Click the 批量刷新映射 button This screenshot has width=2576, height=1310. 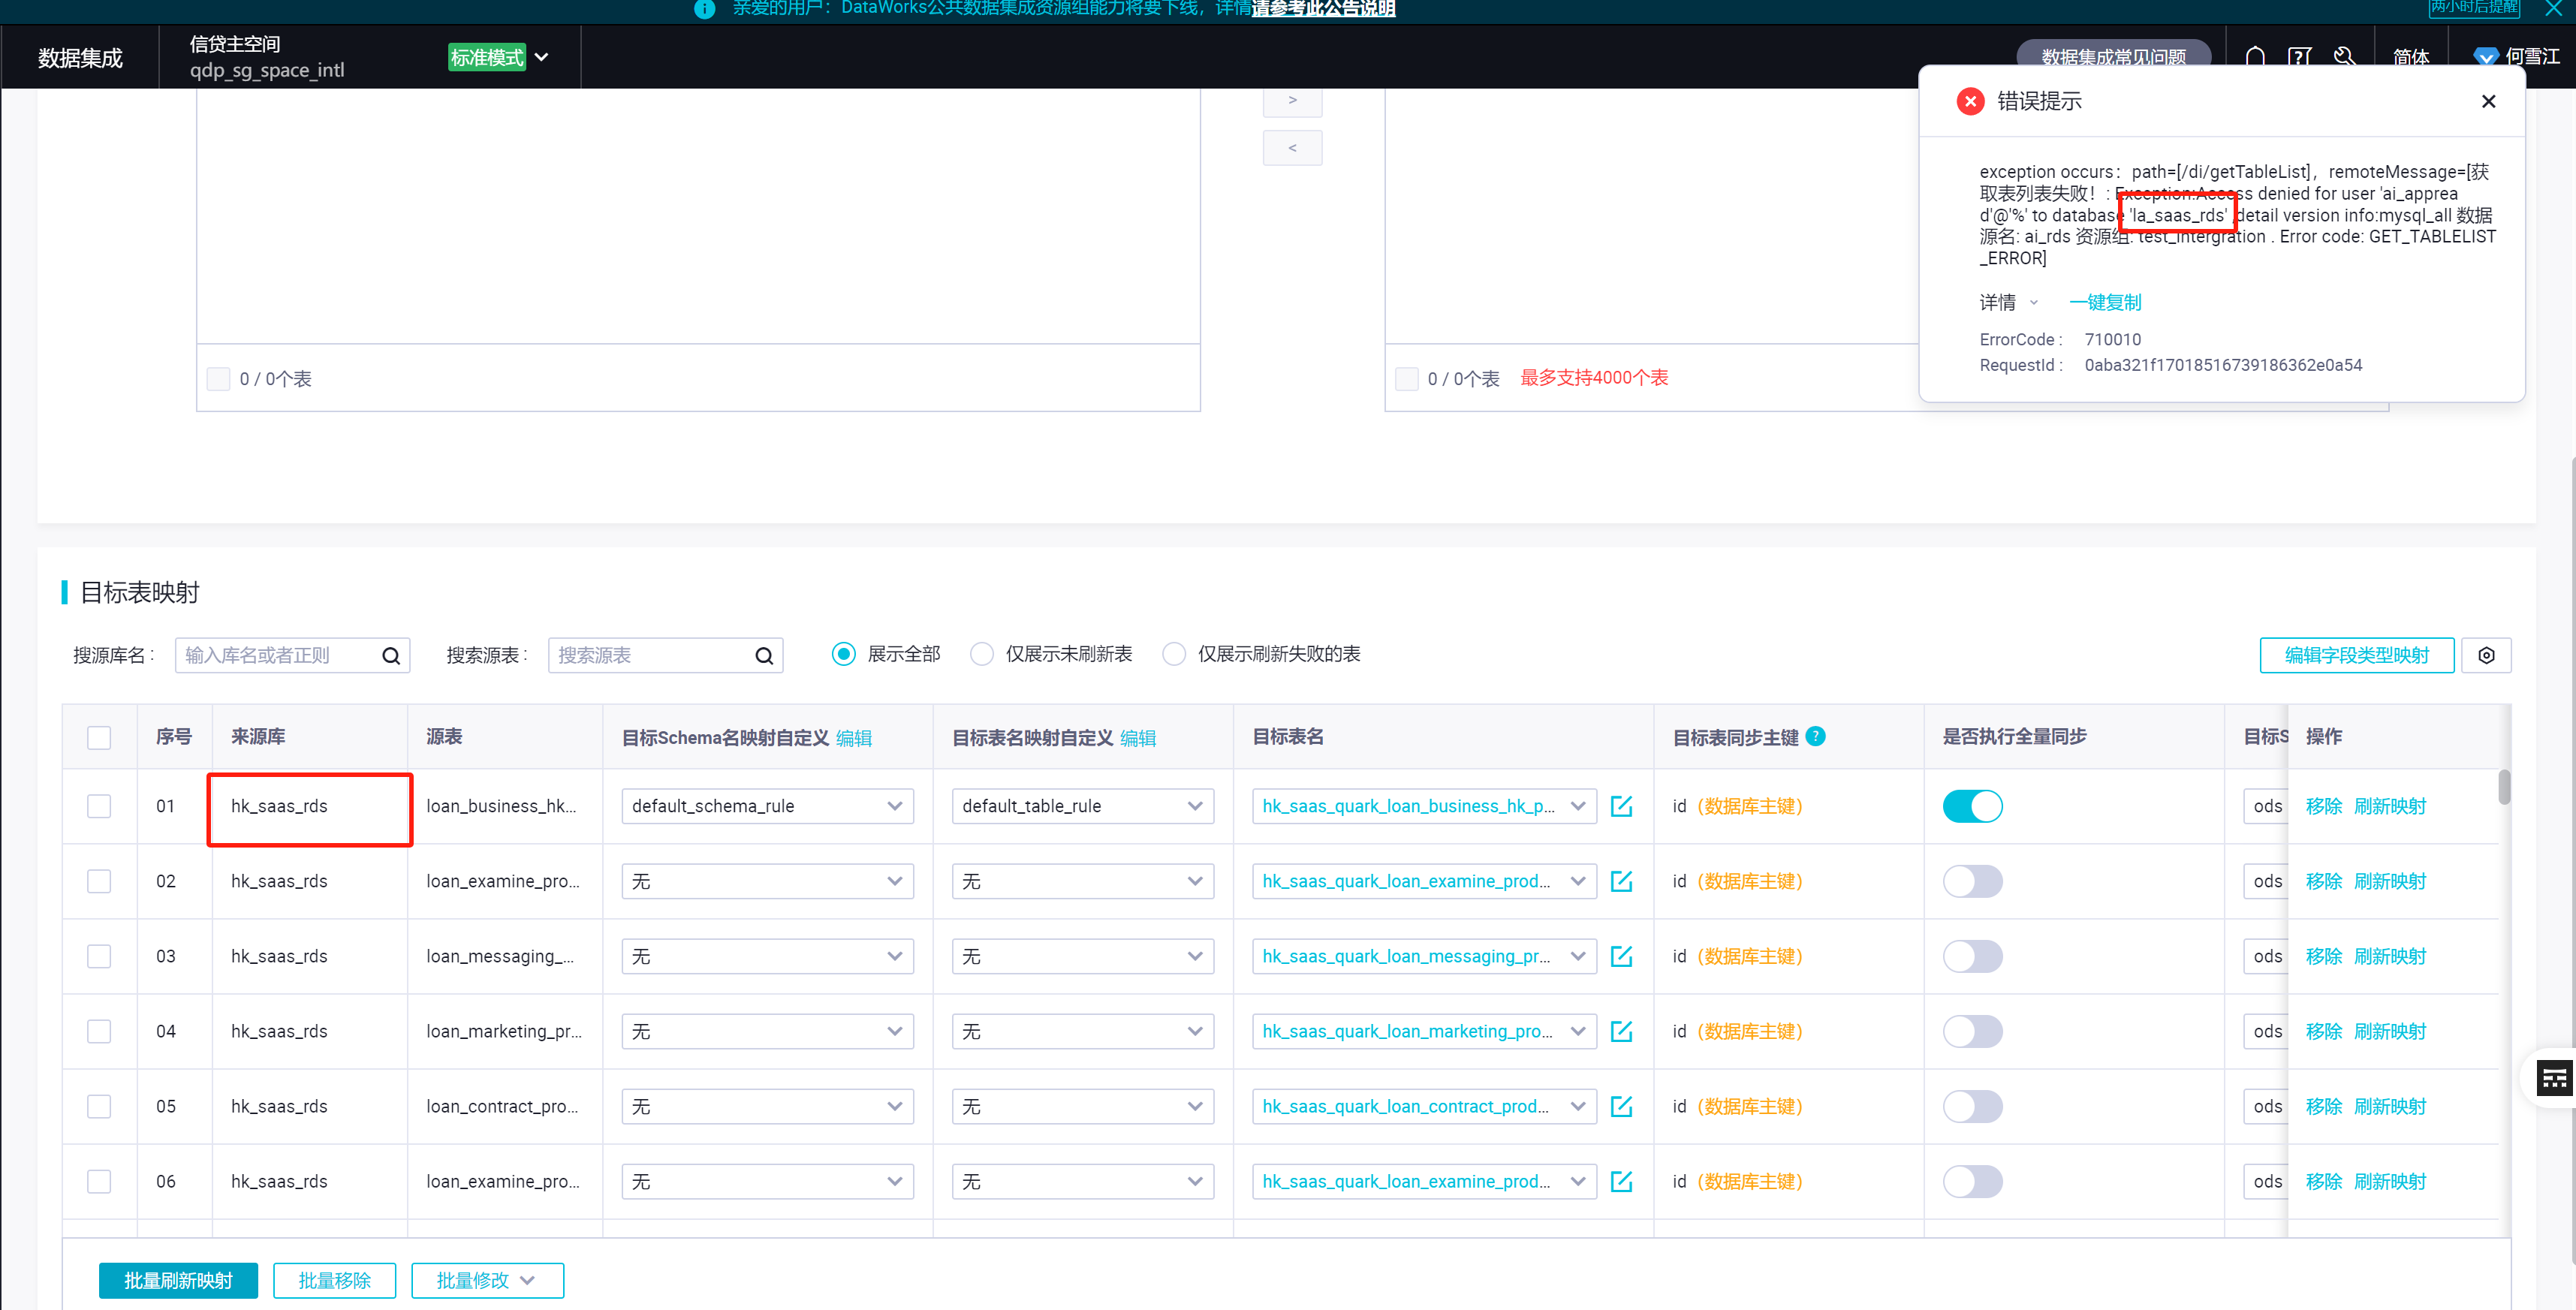178,1280
